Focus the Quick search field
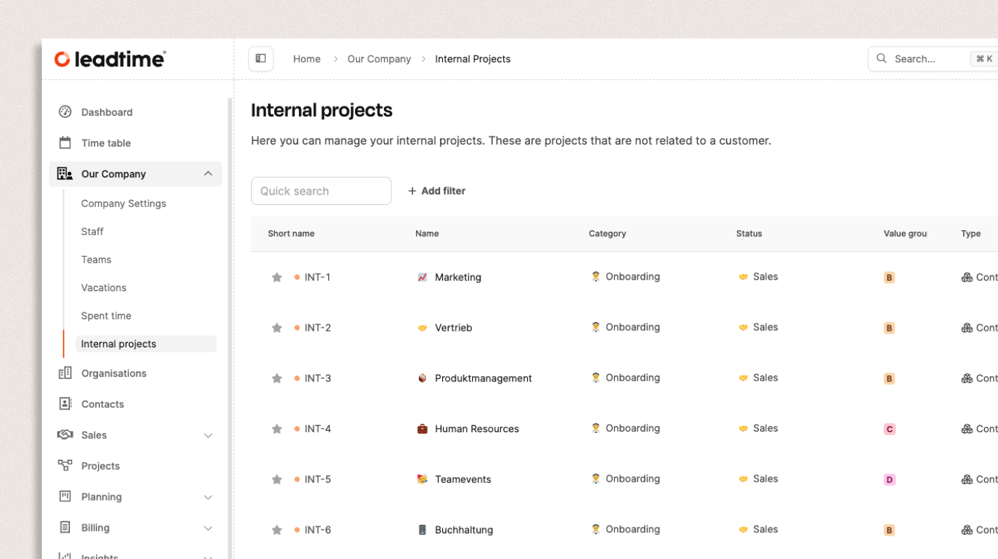 [321, 191]
